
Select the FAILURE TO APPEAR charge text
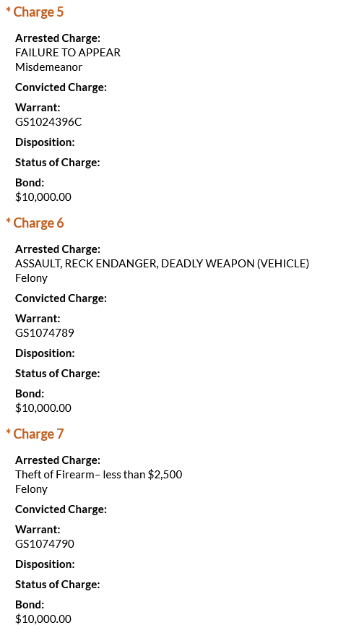click(68, 53)
